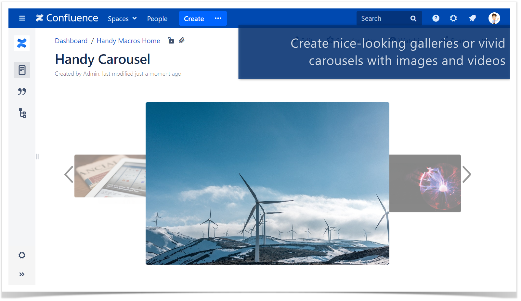The image size is (521, 301).
Task: Open the notifications rocket icon
Action: point(473,18)
